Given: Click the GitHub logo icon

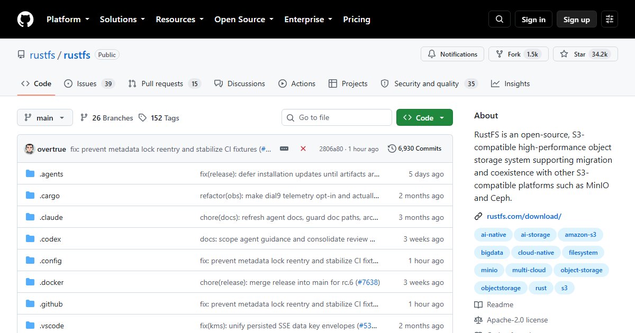Looking at the screenshot, I should tap(25, 20).
